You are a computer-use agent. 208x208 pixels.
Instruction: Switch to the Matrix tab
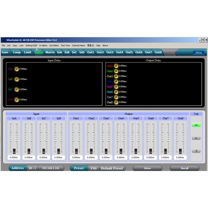[50, 52]
